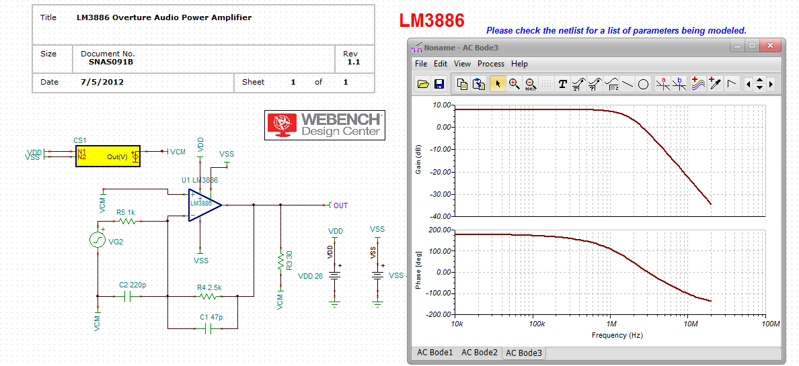799x366 pixels.
Task: Open the Edit menu
Action: [441, 64]
